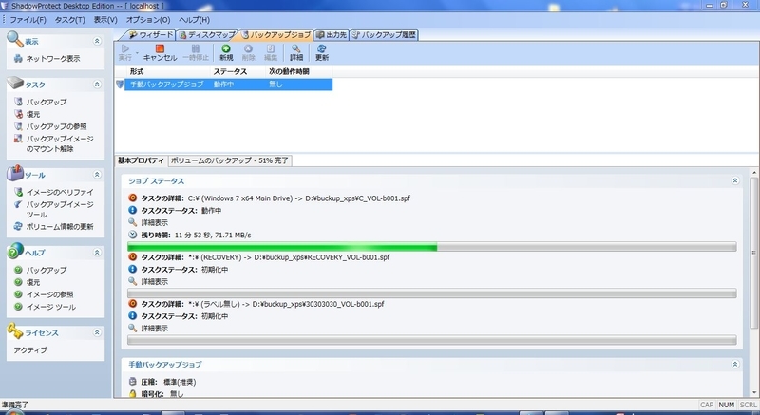Collapse the ジョブ ステータス section

coord(734,180)
